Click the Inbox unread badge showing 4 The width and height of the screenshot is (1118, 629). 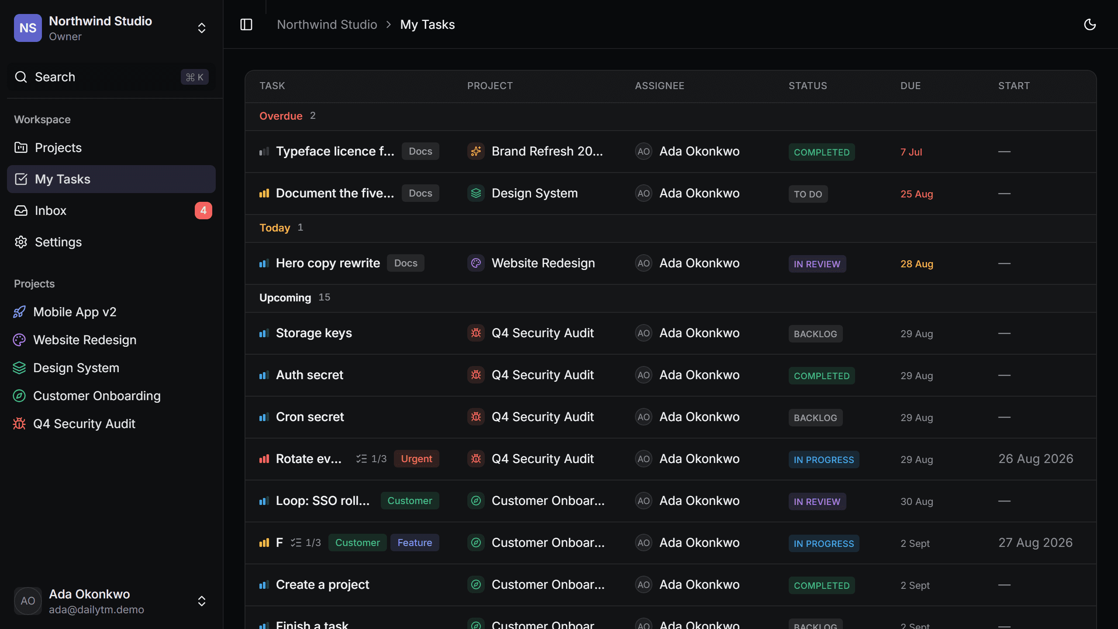tap(204, 211)
